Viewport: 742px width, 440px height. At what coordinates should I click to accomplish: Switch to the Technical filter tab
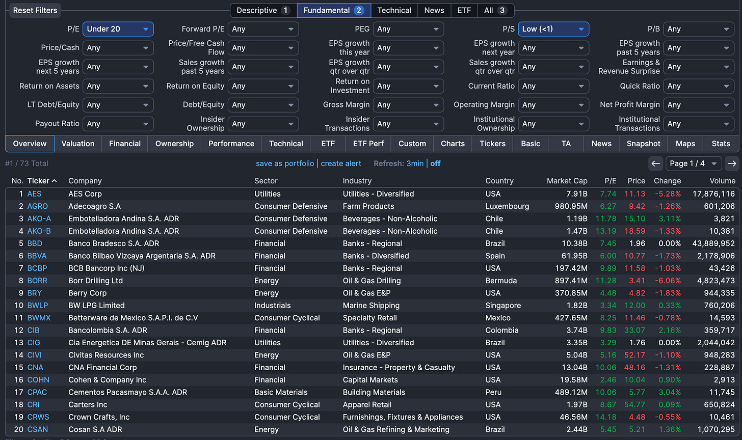(x=394, y=10)
